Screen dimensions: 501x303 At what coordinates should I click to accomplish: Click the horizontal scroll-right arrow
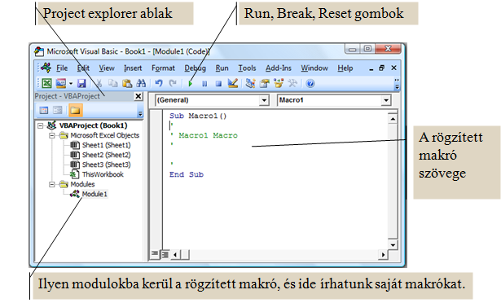(x=383, y=255)
